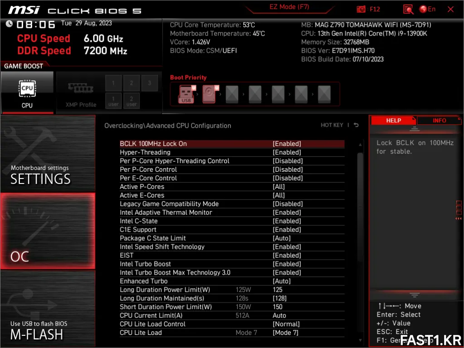Open the BIOS search icon

(408, 9)
